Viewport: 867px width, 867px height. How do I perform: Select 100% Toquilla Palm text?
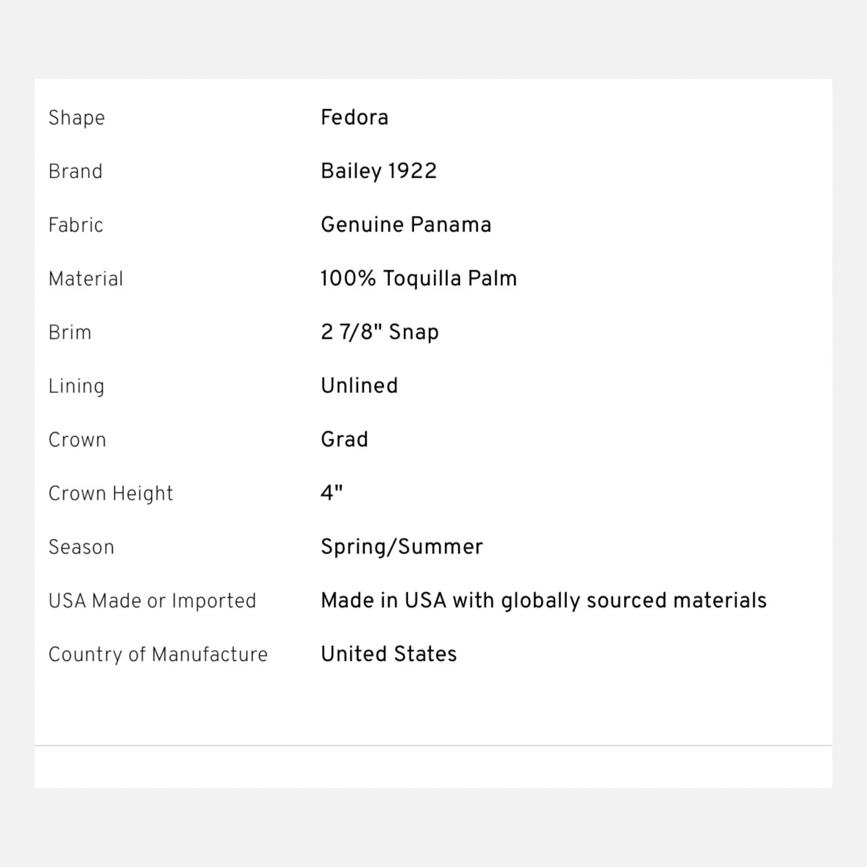[419, 278]
